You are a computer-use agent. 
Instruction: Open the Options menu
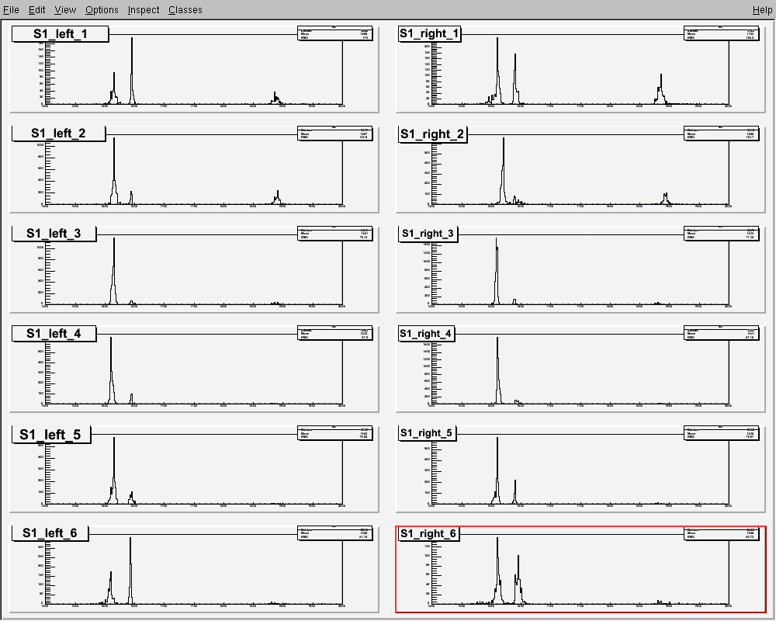(102, 9)
